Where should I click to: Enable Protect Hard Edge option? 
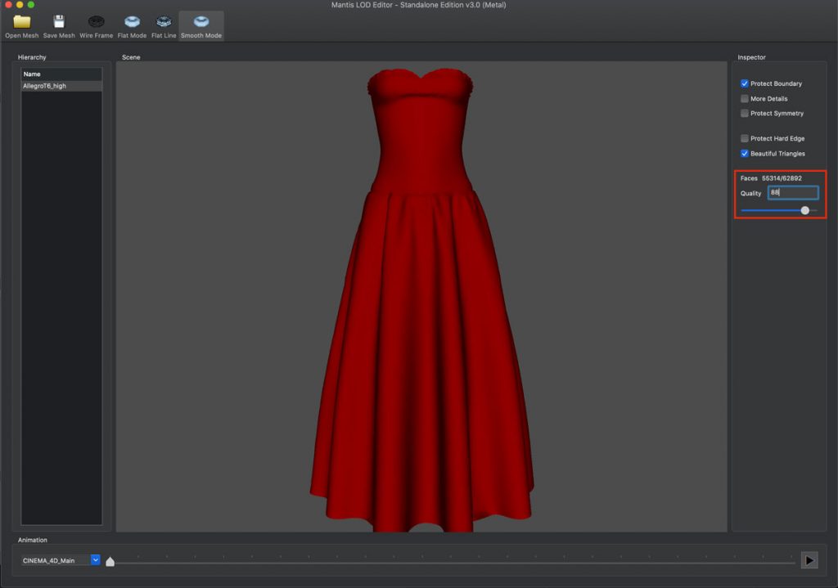coord(745,138)
